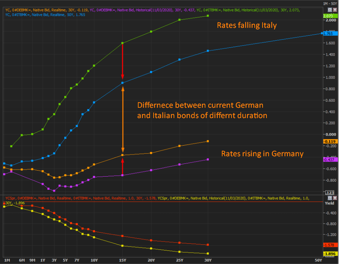Click the blue 1.765 value tag
The width and height of the screenshot is (339, 264).
click(x=328, y=34)
